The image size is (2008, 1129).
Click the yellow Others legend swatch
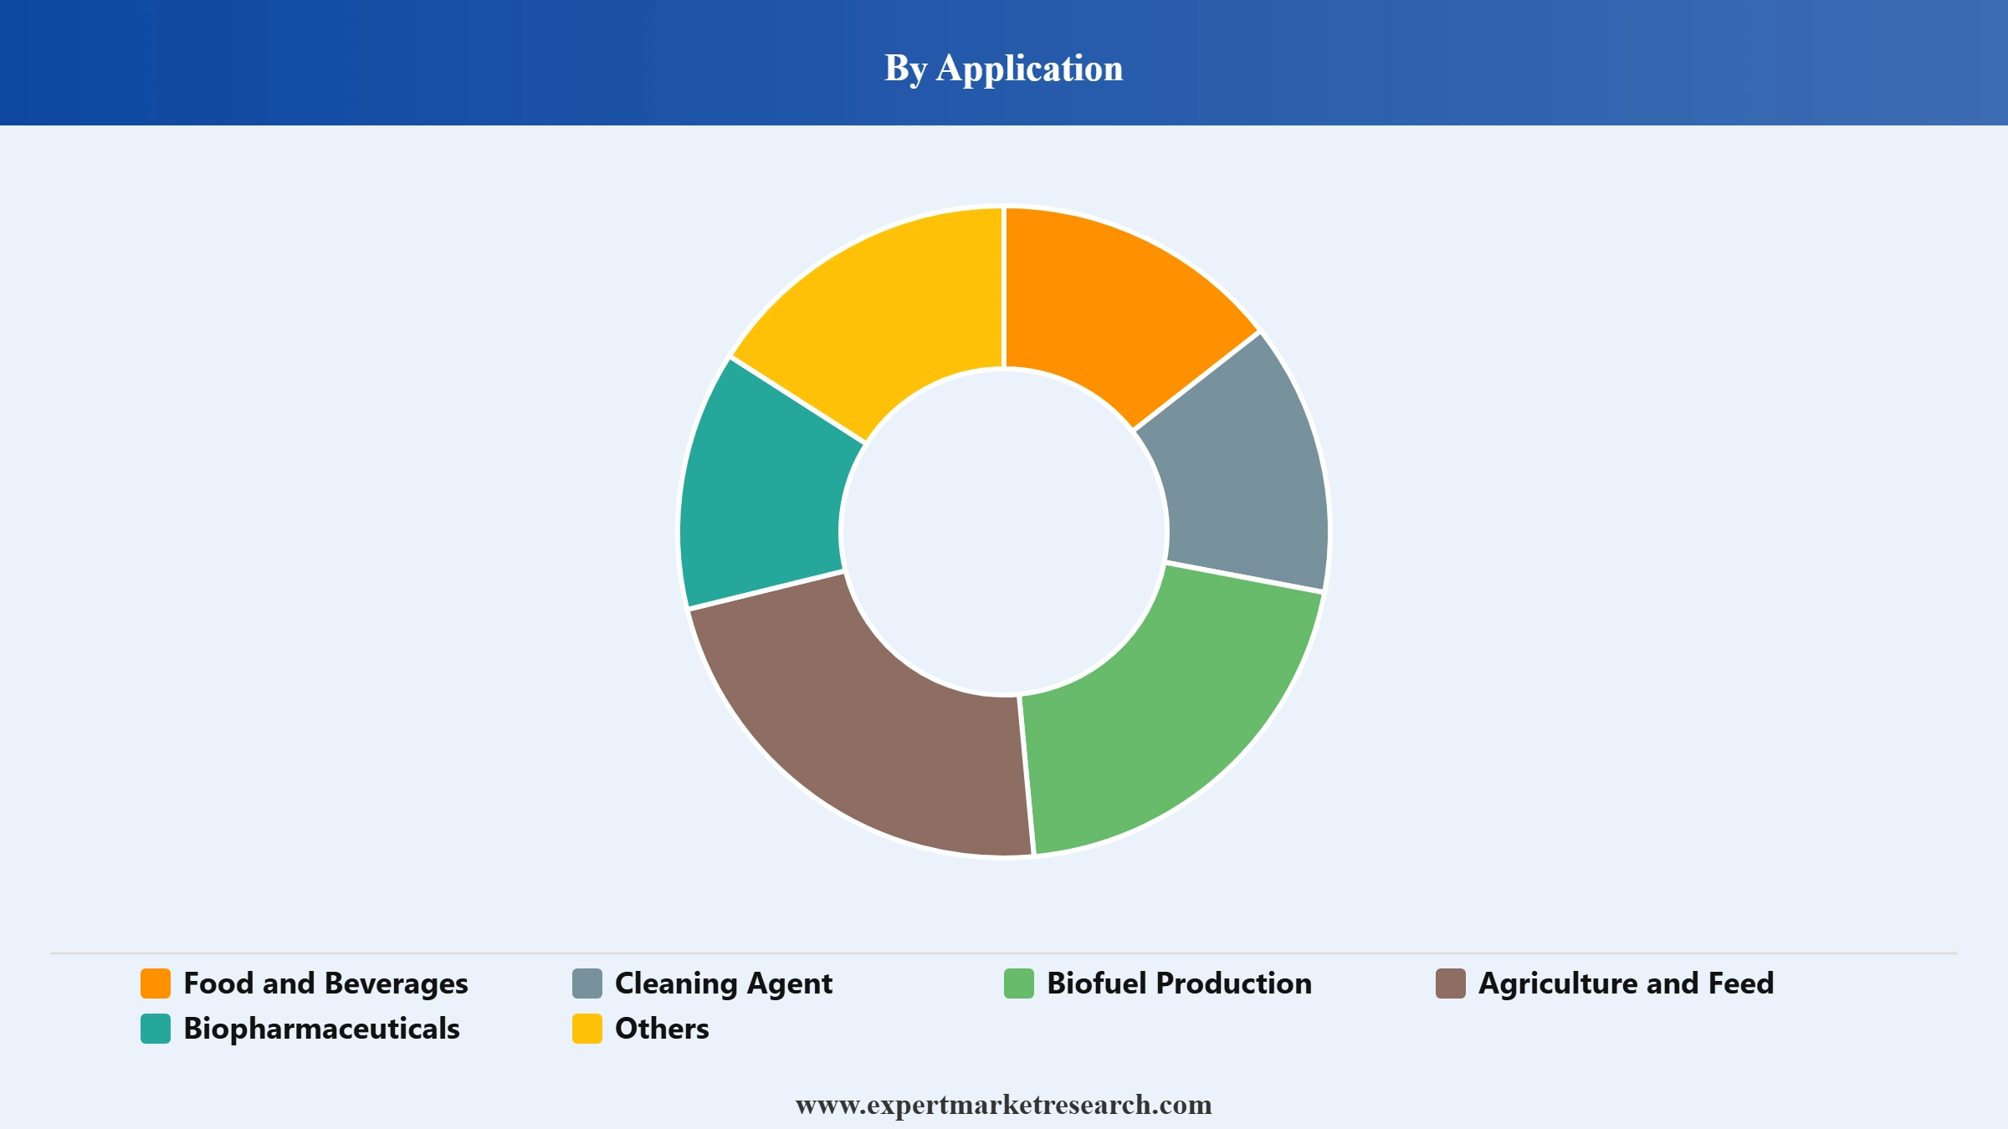[587, 1029]
